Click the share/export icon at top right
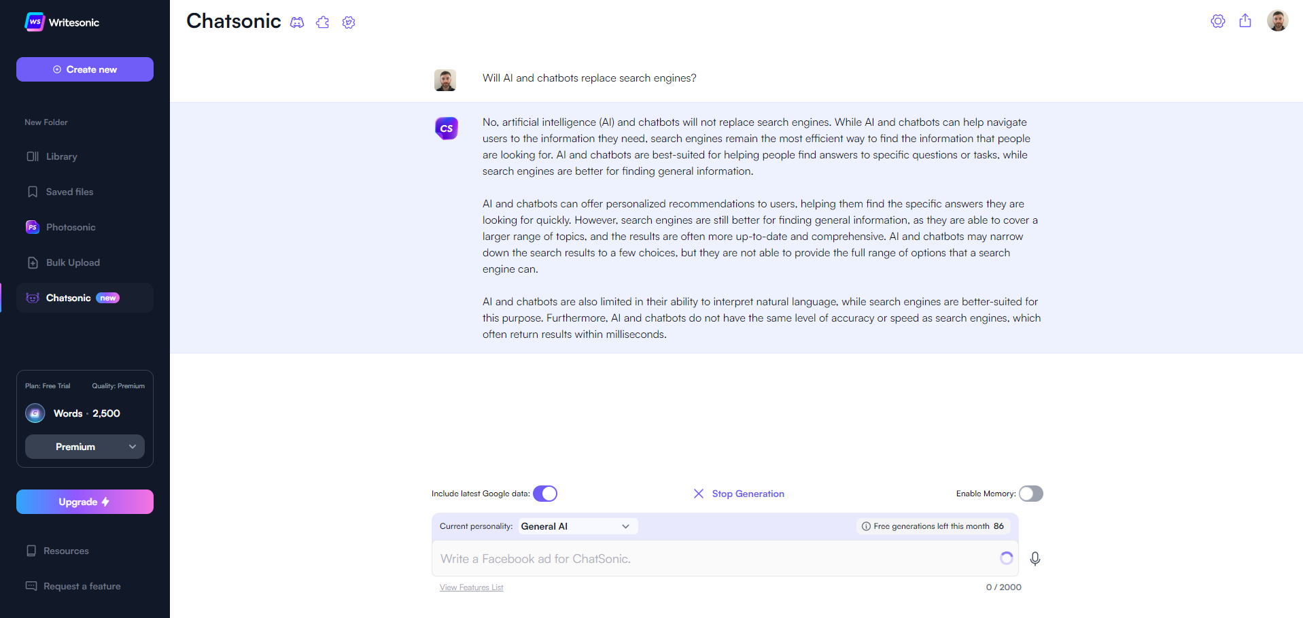 (1245, 20)
